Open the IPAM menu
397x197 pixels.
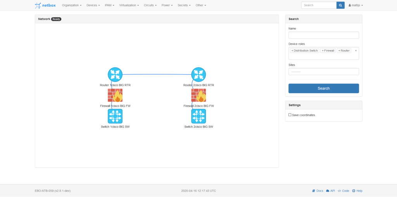tap(109, 5)
